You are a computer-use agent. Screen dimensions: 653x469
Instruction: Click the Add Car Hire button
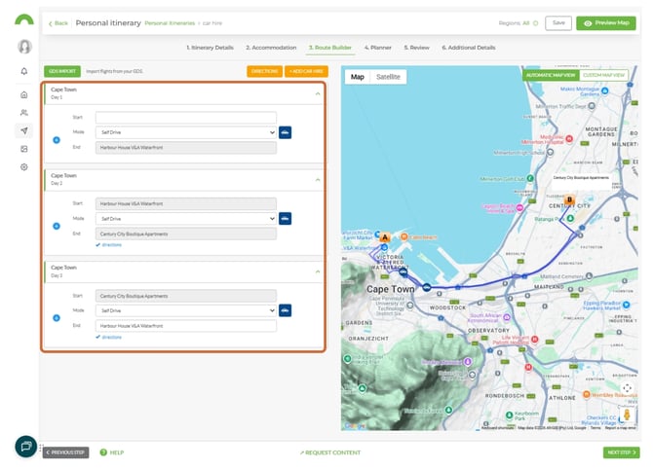[306, 71]
